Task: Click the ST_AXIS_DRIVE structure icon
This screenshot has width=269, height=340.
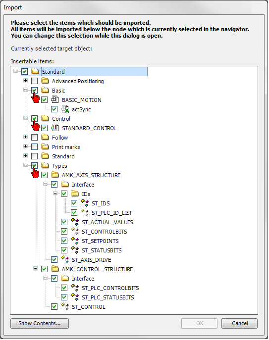Action: click(65, 259)
